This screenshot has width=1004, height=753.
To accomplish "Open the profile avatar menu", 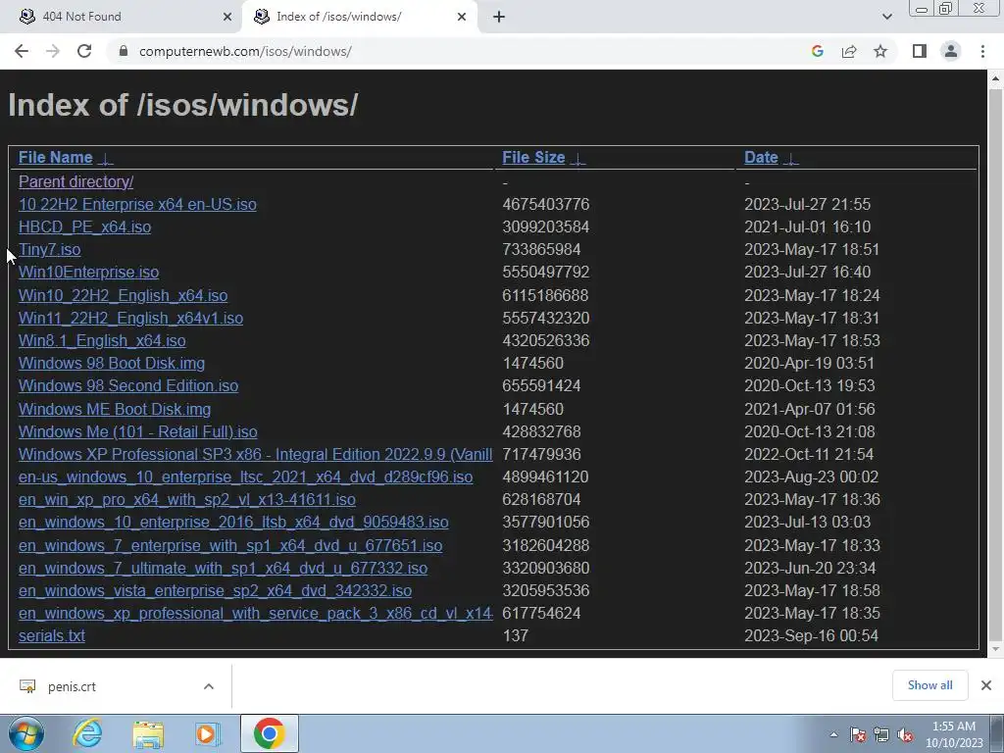I will pos(951,51).
